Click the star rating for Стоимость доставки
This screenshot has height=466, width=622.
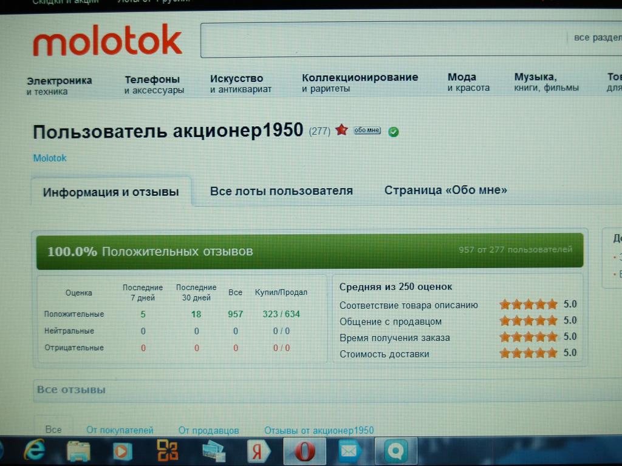[x=529, y=353]
